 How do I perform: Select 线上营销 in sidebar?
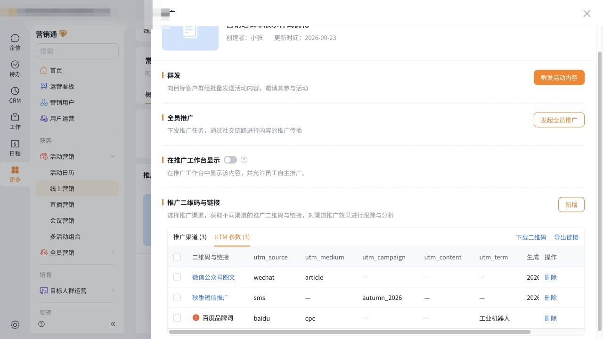click(x=77, y=188)
